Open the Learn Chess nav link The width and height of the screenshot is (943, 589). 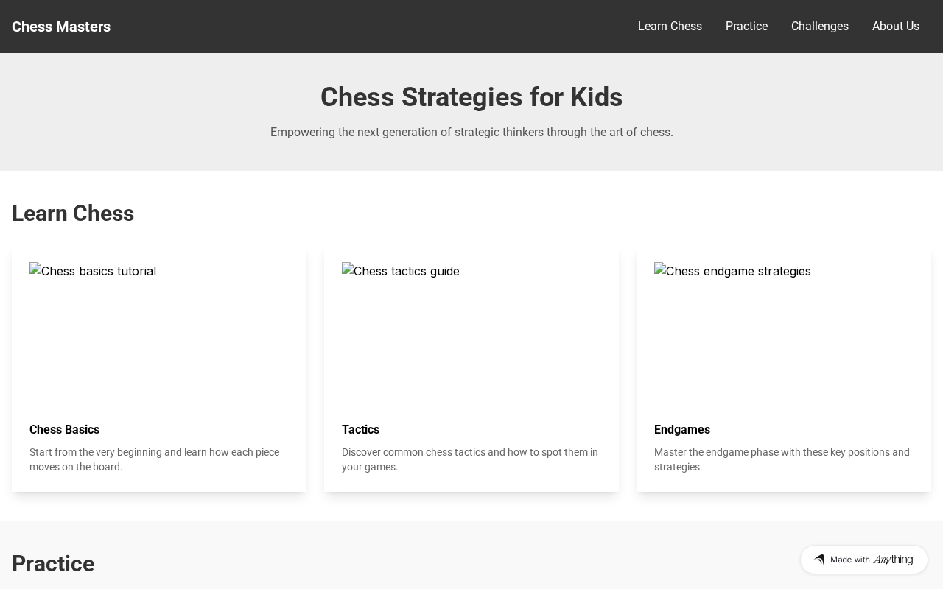coord(670,27)
